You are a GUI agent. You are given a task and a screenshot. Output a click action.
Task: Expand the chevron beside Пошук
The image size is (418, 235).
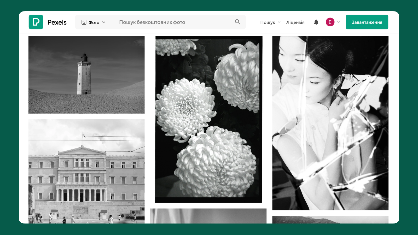[x=279, y=22]
